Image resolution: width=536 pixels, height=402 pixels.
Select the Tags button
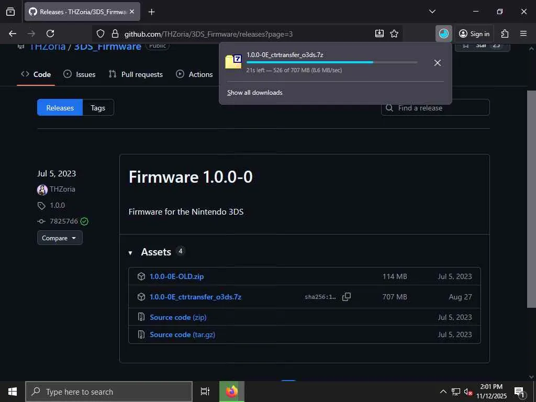tap(98, 108)
